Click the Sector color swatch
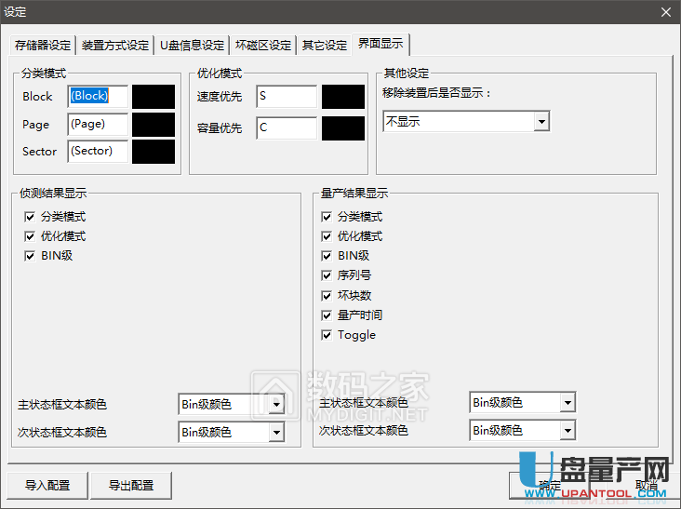Screen dimensions: 681x509 click(x=153, y=152)
